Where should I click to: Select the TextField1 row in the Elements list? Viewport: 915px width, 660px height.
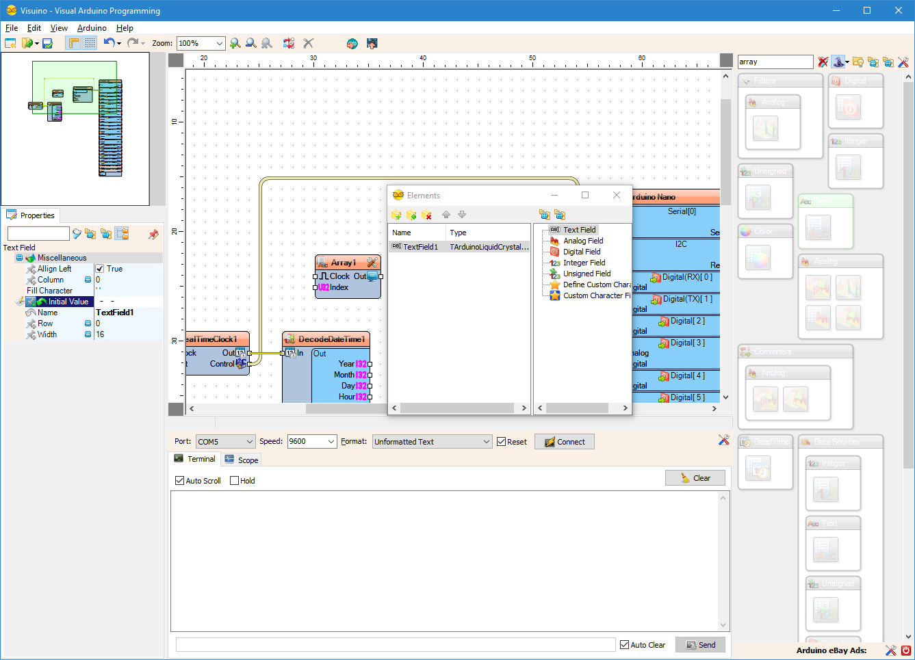459,247
